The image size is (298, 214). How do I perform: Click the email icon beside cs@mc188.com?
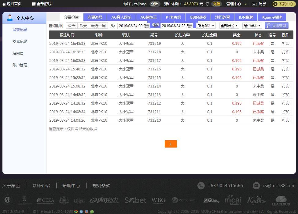pos(256,186)
